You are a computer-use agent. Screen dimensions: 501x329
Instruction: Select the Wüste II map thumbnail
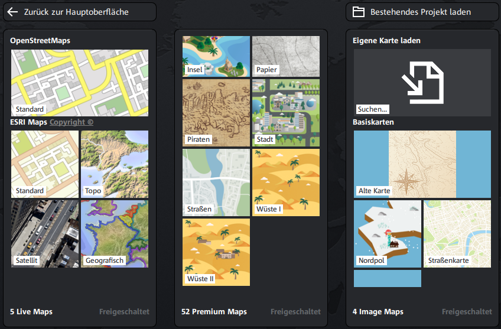(x=216, y=252)
